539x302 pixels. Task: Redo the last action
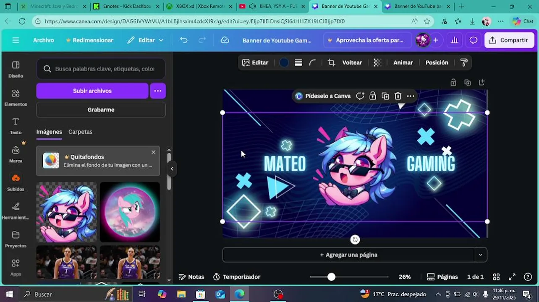tap(202, 40)
